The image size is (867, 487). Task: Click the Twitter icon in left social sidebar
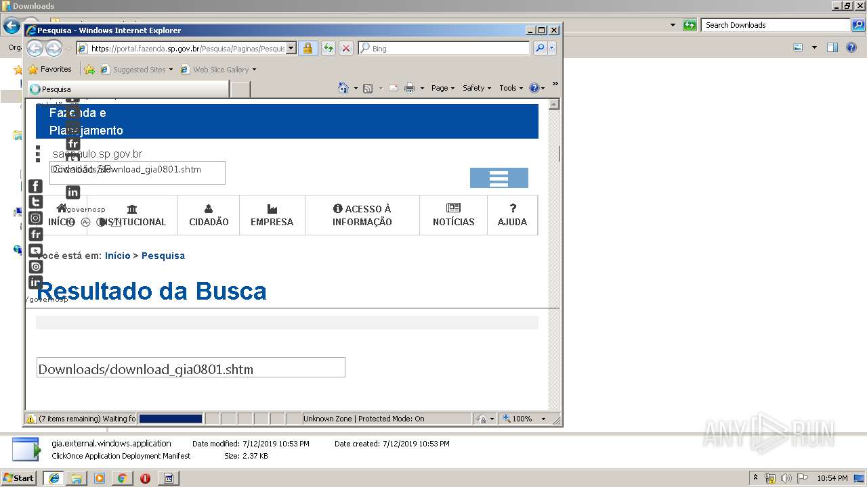(x=36, y=202)
